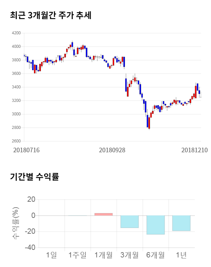The width and height of the screenshot is (211, 267).
Task: Click the 1일 x-axis label
Action: (52, 255)
